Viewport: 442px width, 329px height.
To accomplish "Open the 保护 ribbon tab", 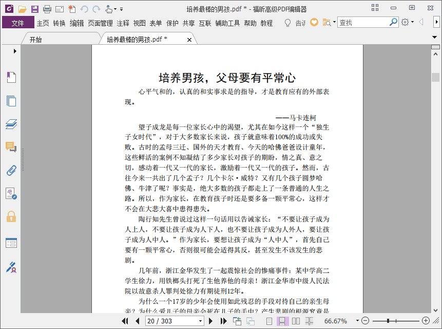I will tap(172, 23).
